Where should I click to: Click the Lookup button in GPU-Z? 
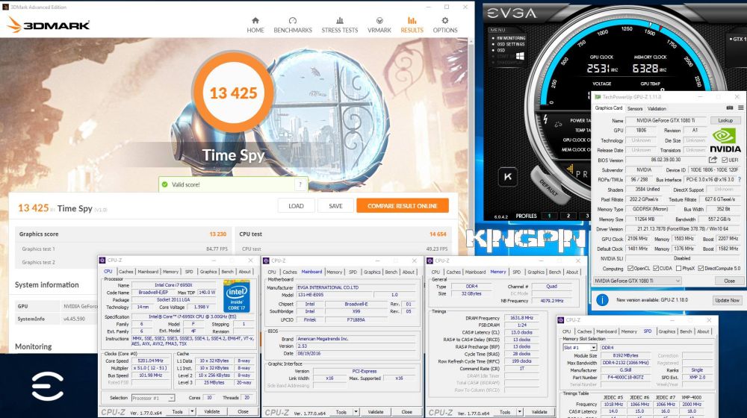tap(725, 120)
